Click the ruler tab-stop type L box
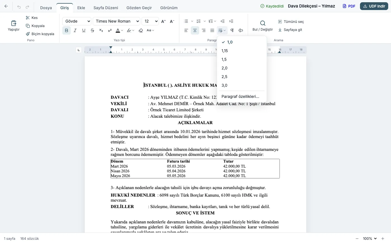Viewport: 391px width, 244px height. [x=79, y=50]
